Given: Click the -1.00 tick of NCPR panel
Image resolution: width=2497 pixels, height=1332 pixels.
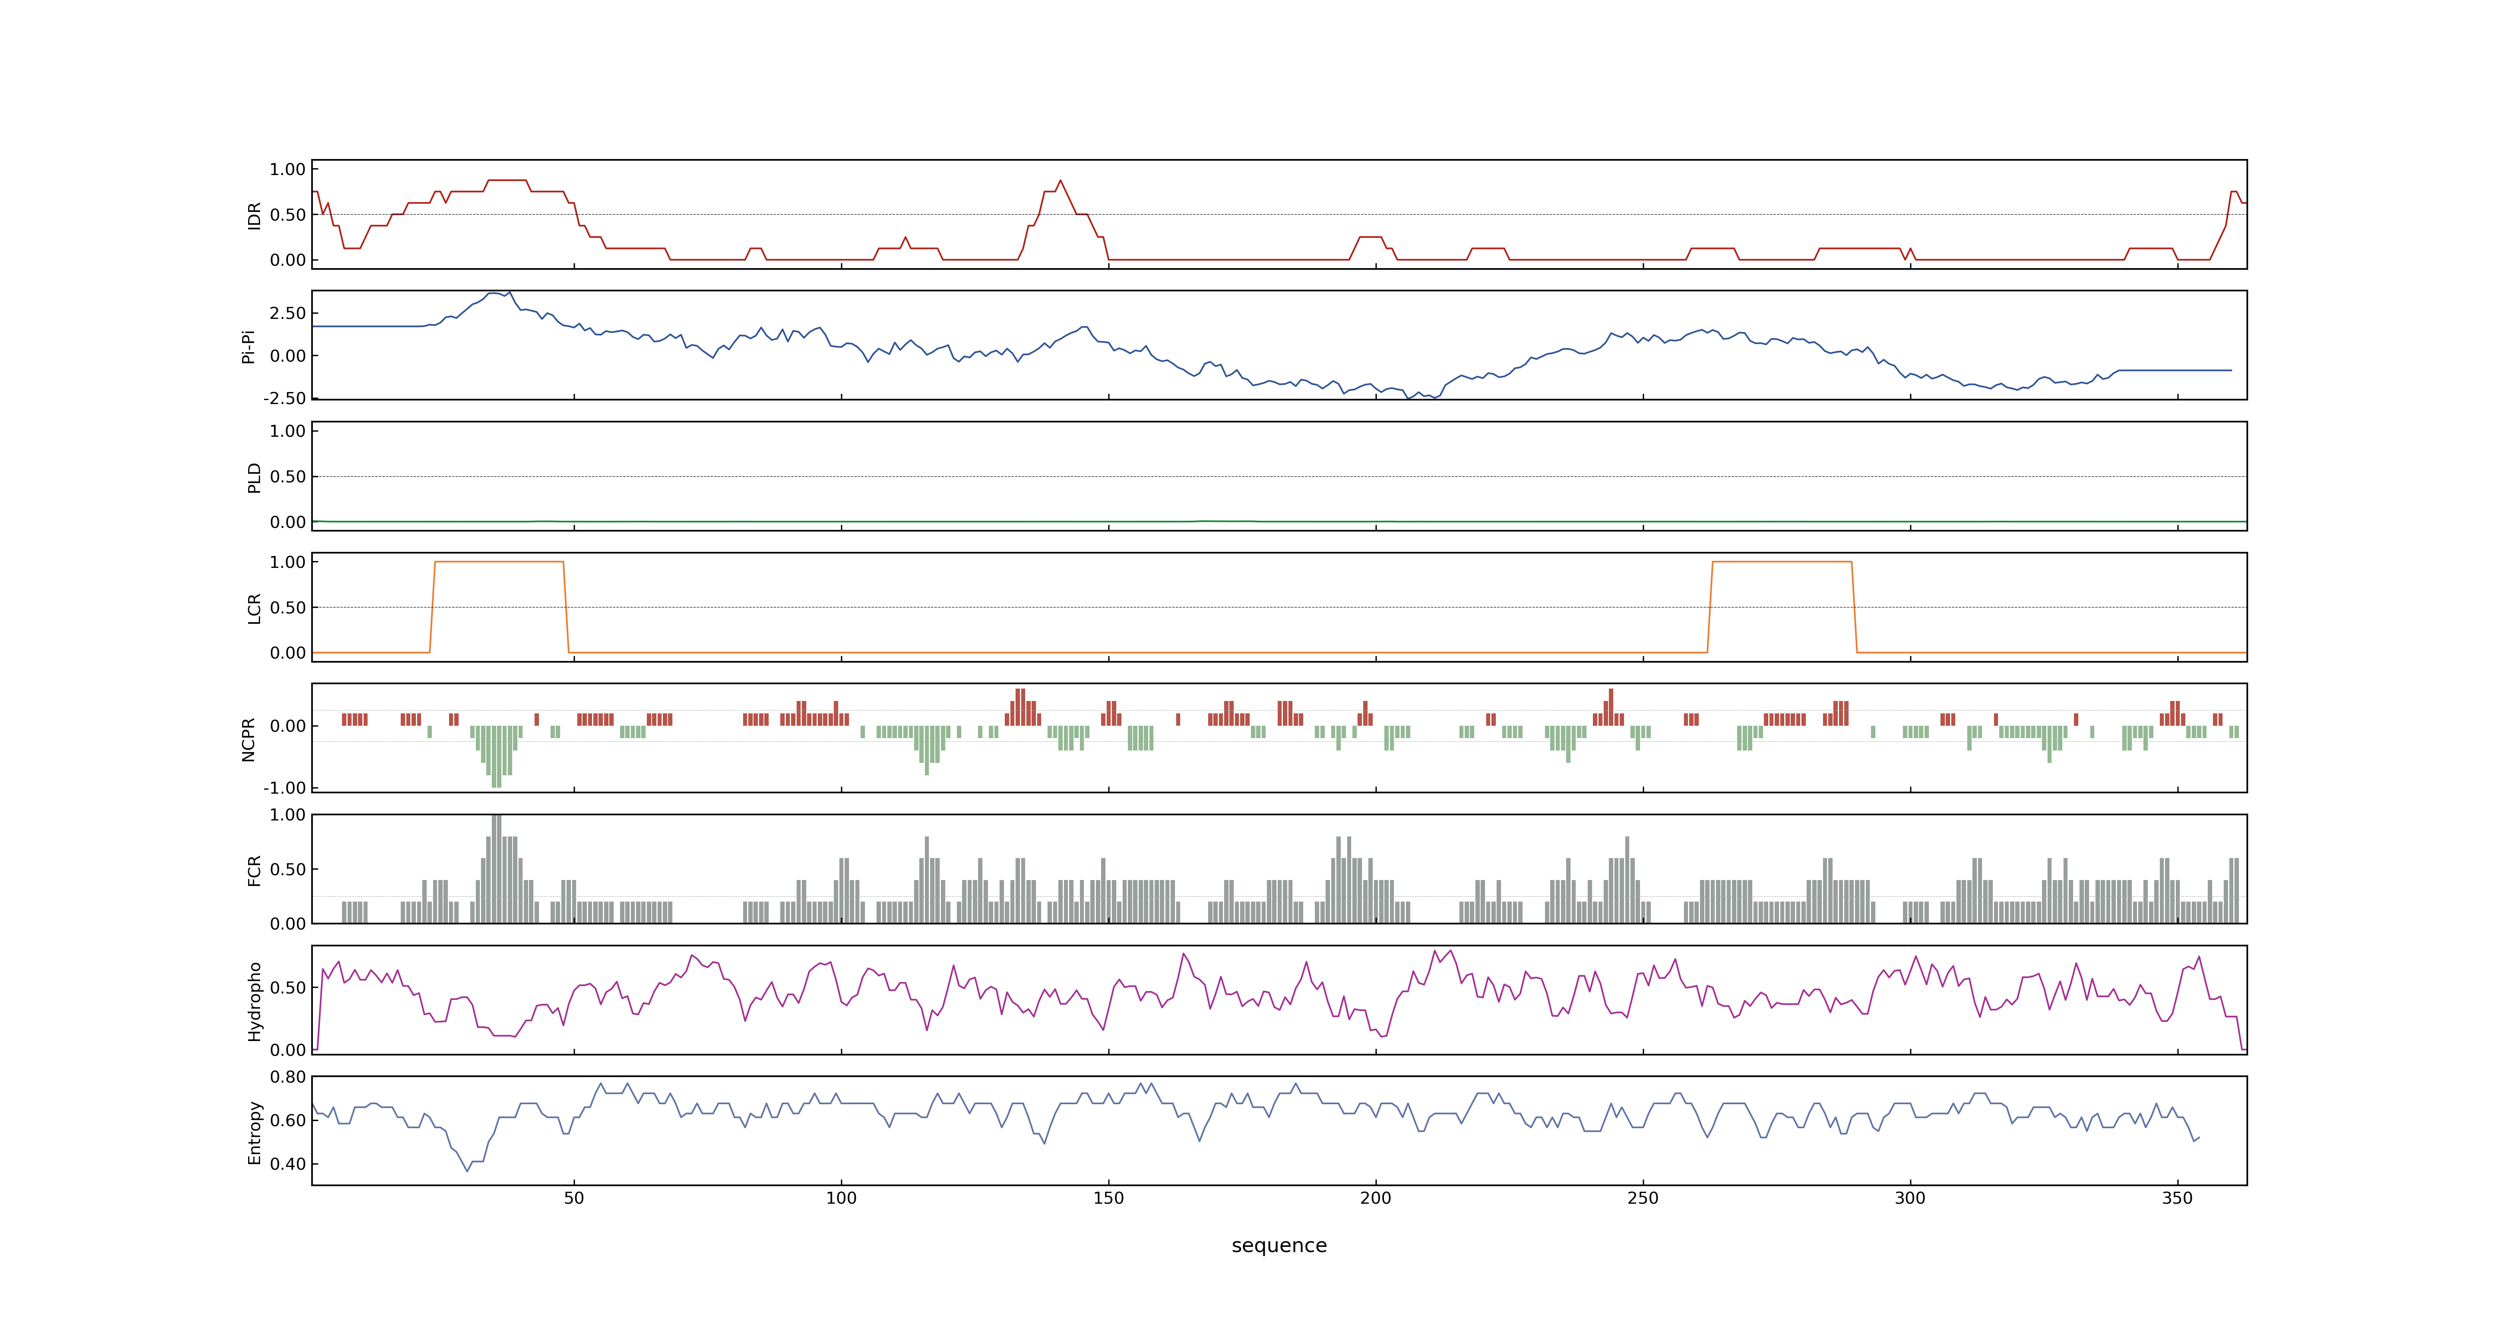Looking at the screenshot, I should (284, 788).
